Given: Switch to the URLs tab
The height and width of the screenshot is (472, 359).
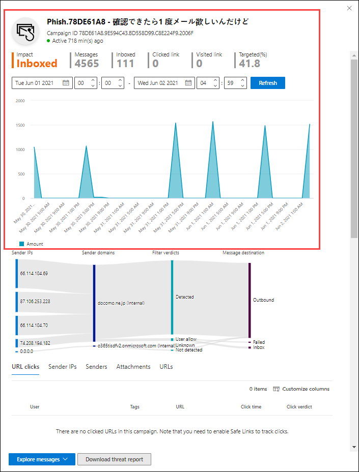Looking at the screenshot, I should coord(166,367).
